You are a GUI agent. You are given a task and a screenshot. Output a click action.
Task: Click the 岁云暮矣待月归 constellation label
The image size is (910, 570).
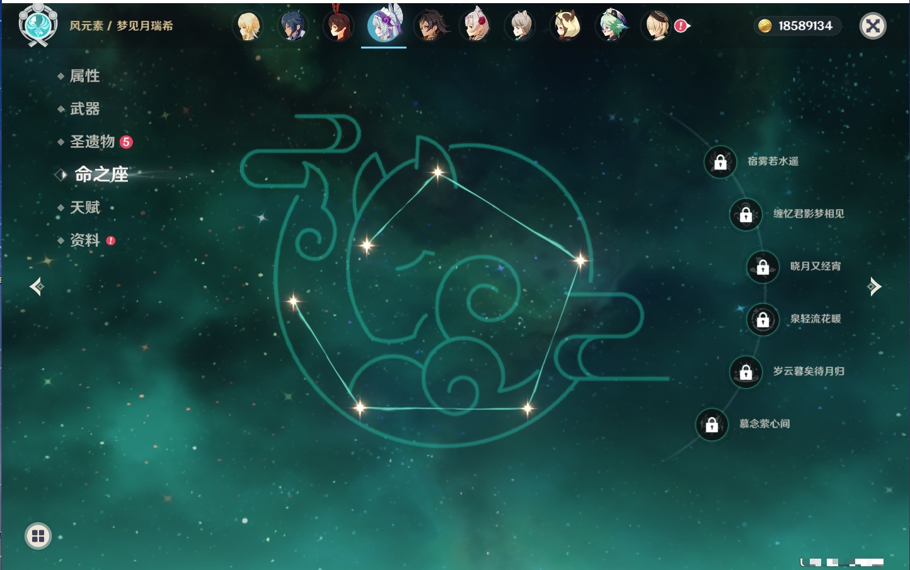tap(809, 371)
